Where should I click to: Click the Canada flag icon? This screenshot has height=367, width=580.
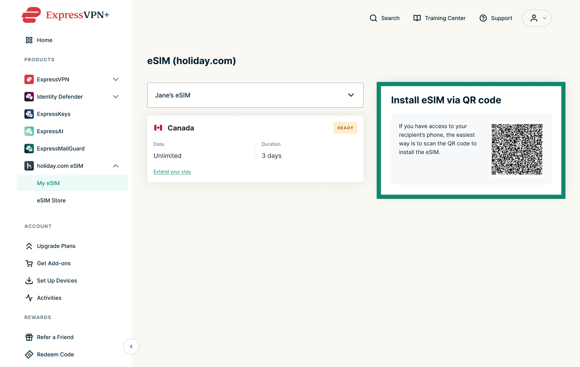tap(158, 128)
